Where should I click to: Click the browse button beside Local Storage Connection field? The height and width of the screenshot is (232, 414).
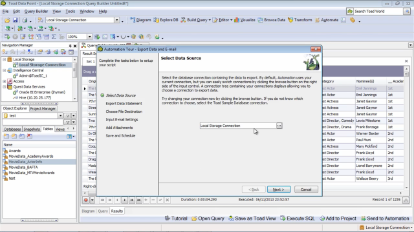[x=279, y=126]
